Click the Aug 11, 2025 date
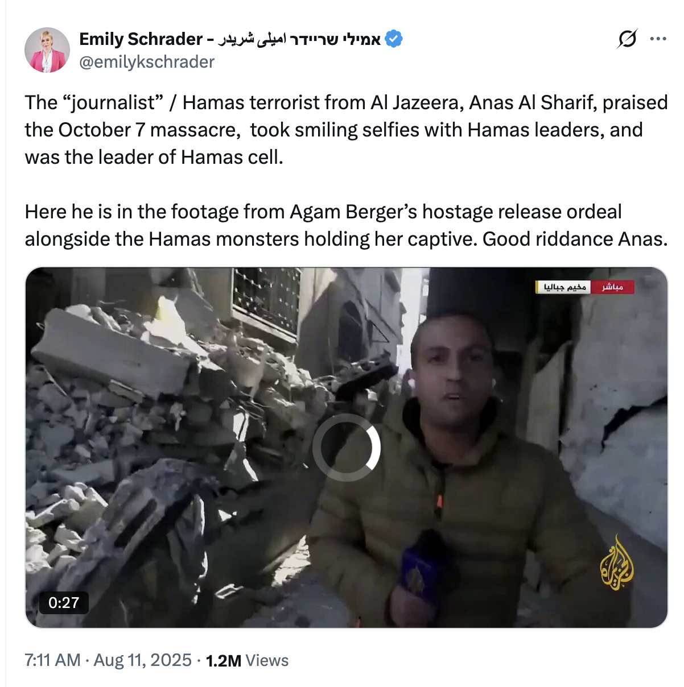This screenshot has width=684, height=687. [143, 660]
